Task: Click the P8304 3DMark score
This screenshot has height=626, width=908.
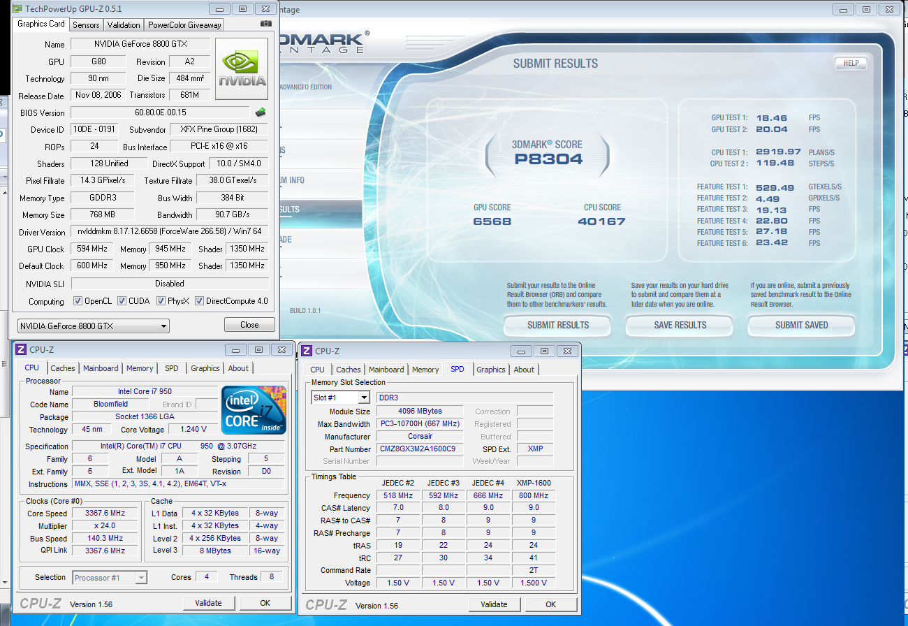Action: (548, 159)
